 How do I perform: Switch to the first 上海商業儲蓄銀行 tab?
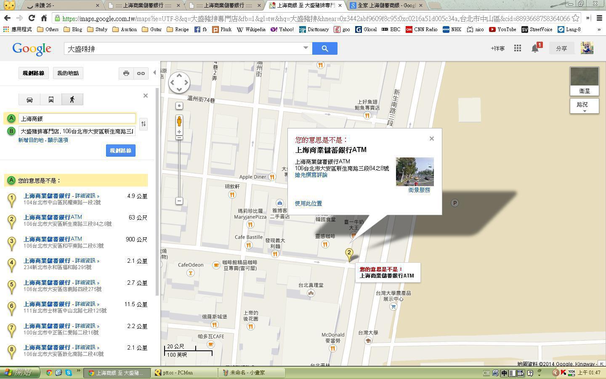[144, 5]
